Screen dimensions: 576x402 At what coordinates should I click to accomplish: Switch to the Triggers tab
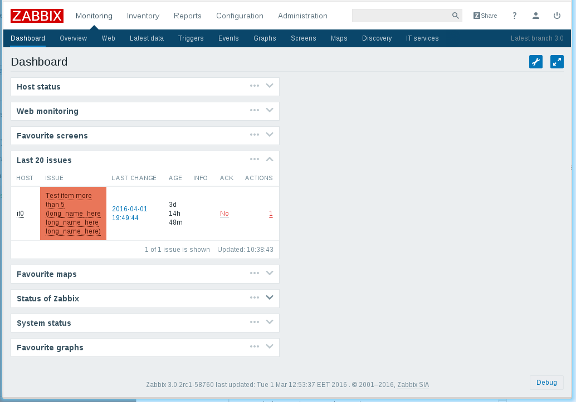click(x=191, y=38)
